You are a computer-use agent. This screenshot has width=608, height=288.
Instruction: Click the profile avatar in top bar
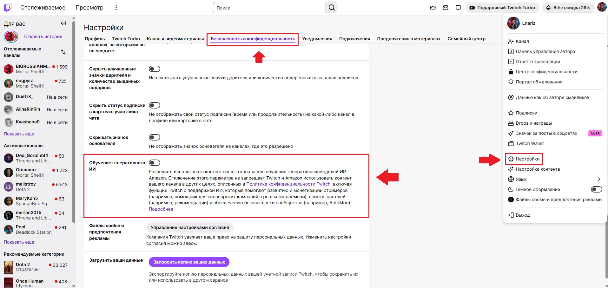(x=602, y=7)
